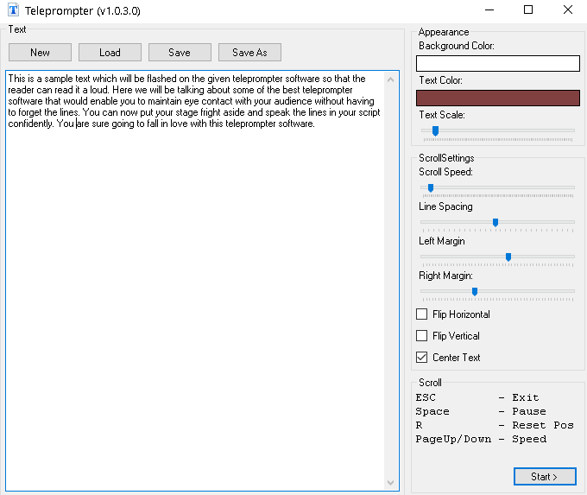This screenshot has width=587, height=495.
Task: Enable the Flip Horizontal checkbox
Action: pos(422,314)
